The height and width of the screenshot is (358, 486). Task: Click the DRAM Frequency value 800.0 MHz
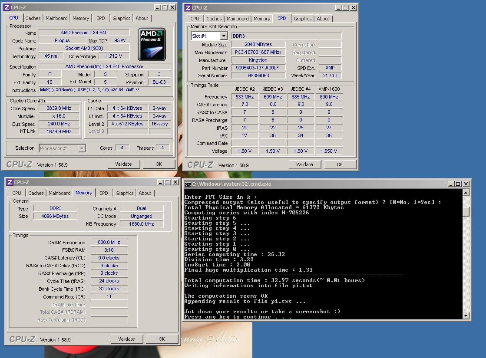(109, 242)
